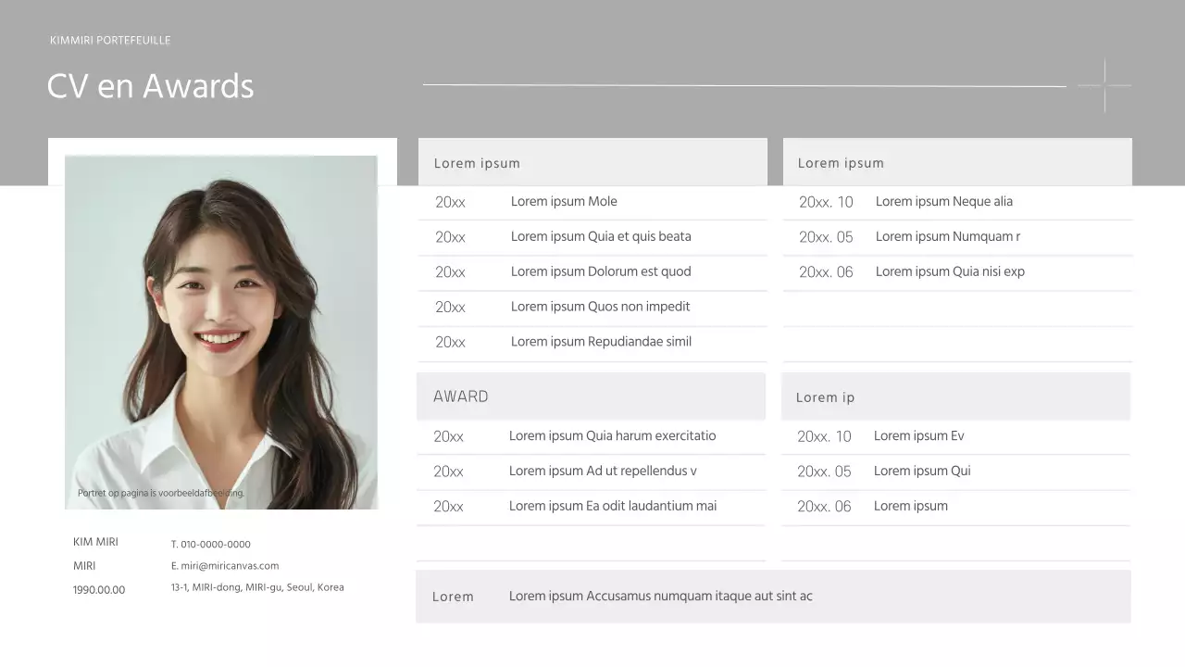This screenshot has width=1185, height=667.
Task: Select the caption "Portret op pagina is voorbeeldafbeelding"
Action: [159, 493]
